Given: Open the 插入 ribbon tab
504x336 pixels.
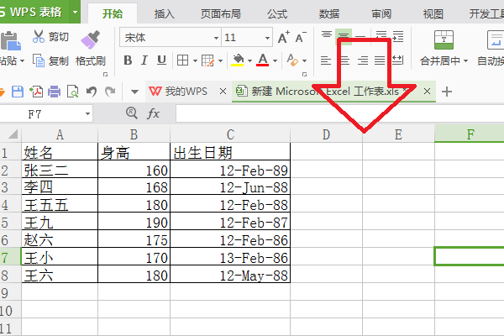Looking at the screenshot, I should coord(165,13).
